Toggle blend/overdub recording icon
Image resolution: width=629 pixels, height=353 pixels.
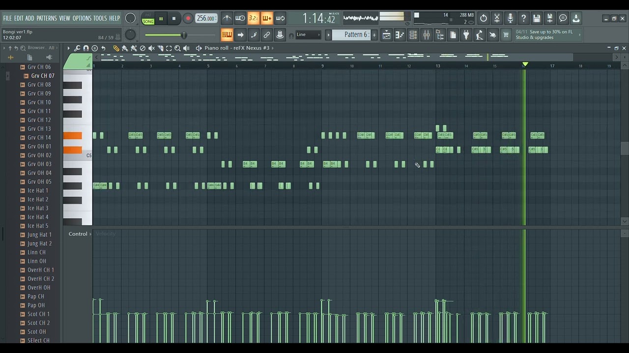point(266,18)
